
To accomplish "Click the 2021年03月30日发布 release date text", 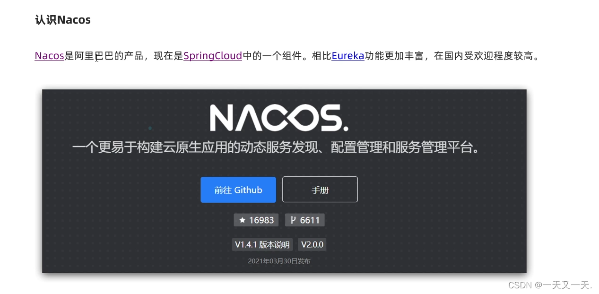I will coord(279,261).
